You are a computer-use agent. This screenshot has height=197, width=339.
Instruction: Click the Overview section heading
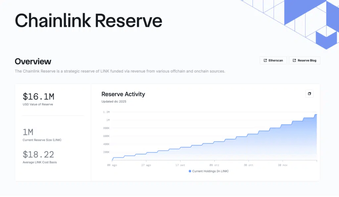[33, 61]
